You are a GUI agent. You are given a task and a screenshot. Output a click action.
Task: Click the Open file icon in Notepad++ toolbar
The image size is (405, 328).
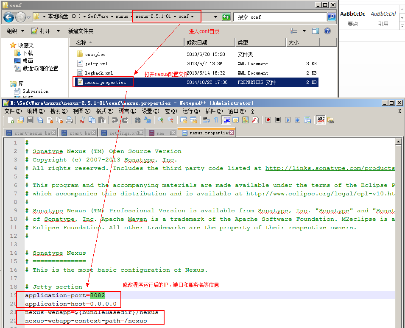point(20,120)
